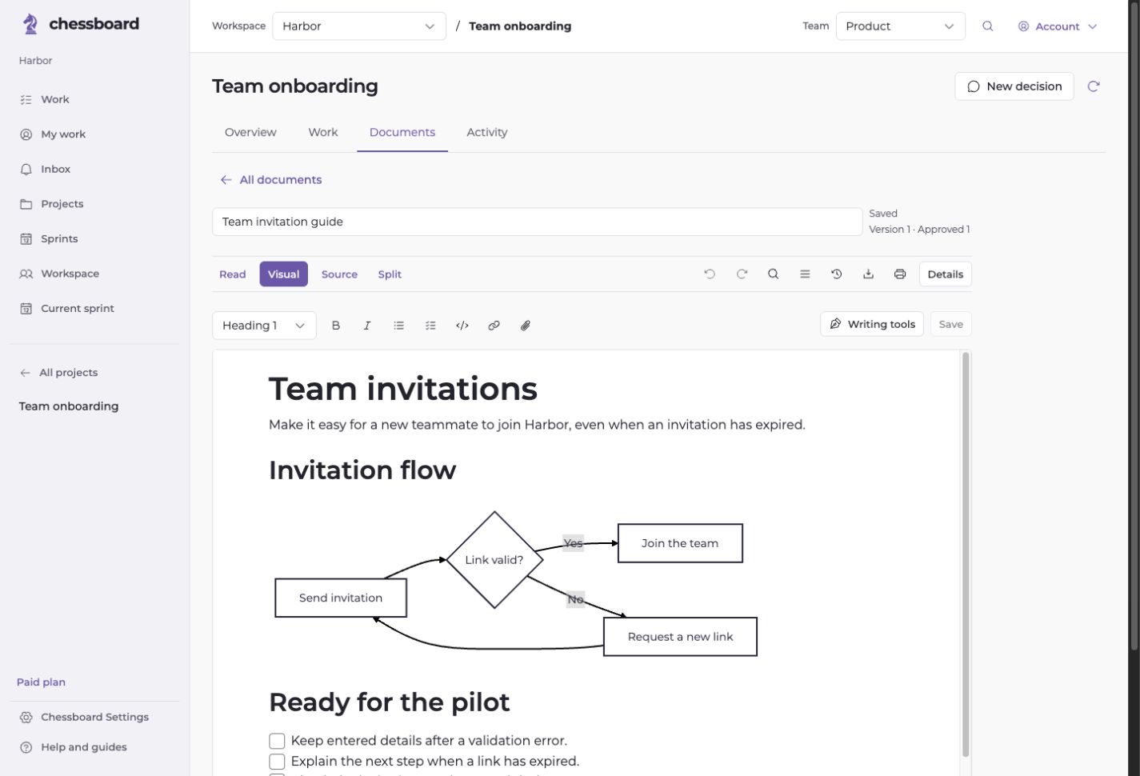Viewport: 1140px width, 776px height.
Task: Expand the Account menu
Action: 1058,26
